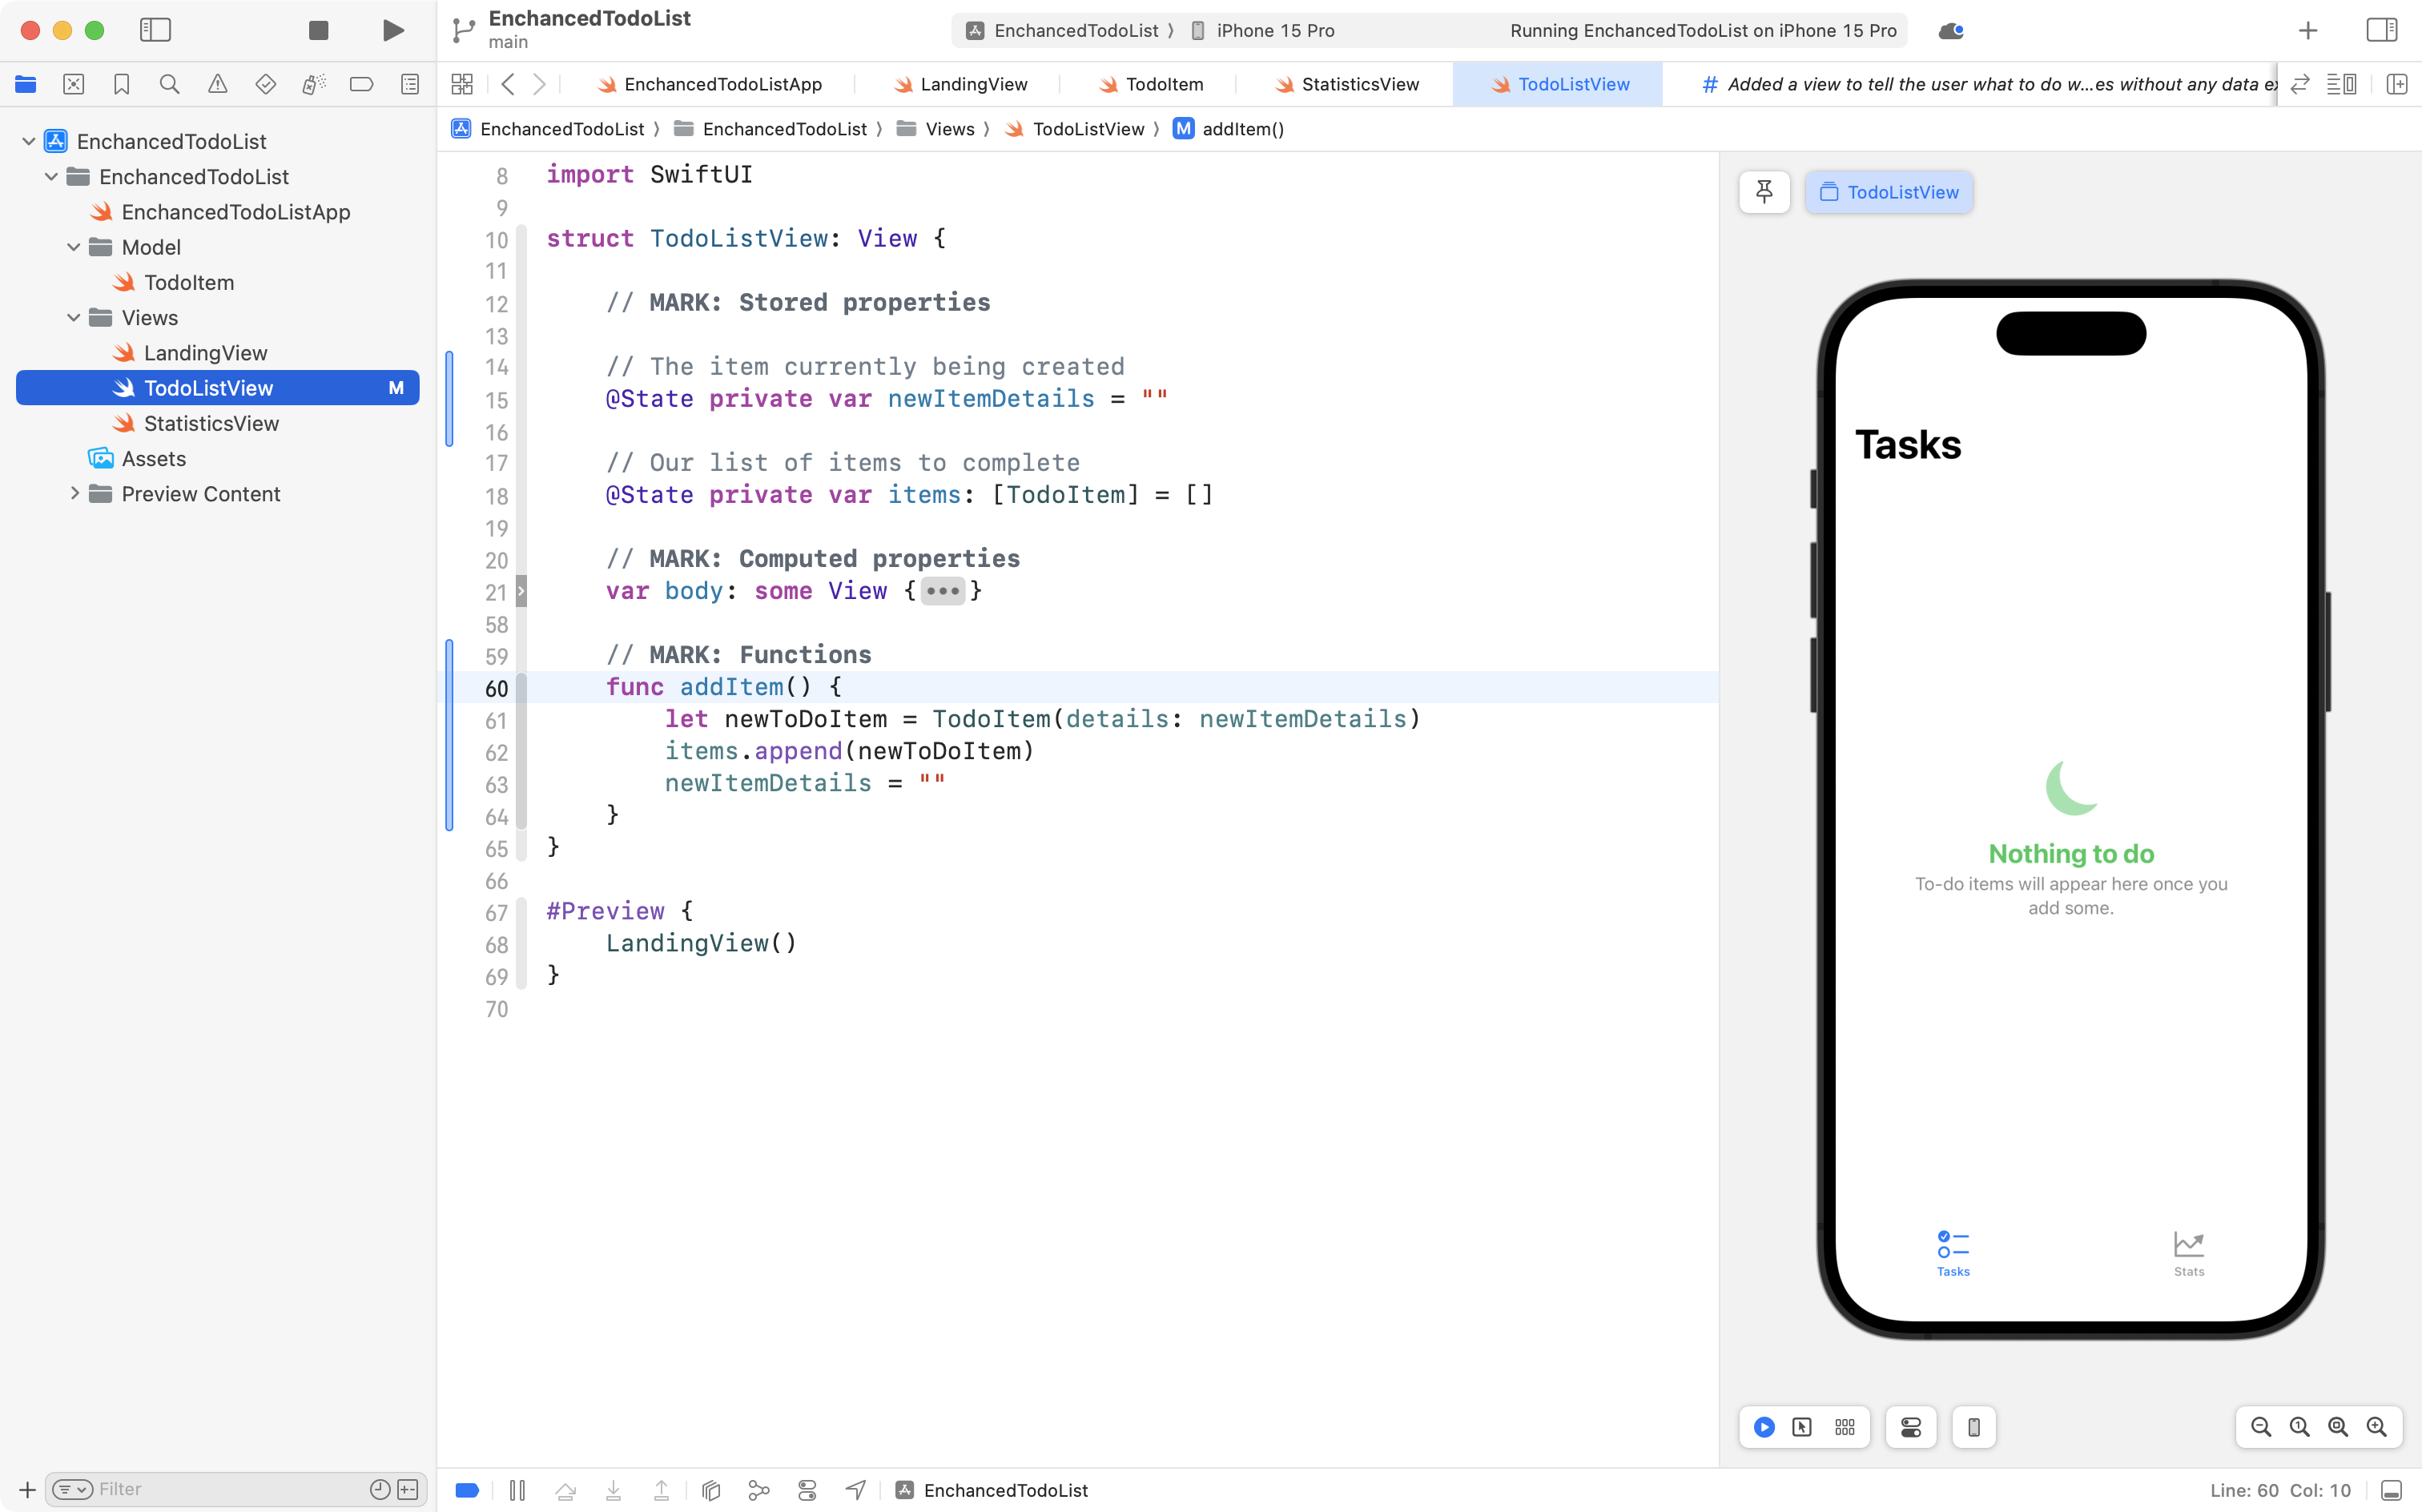Start Live Preview with the play icon
The height and width of the screenshot is (1512, 2422).
point(1763,1427)
